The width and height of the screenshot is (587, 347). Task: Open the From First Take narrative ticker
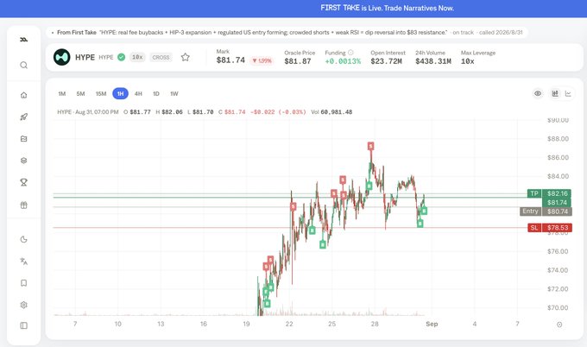pos(287,33)
